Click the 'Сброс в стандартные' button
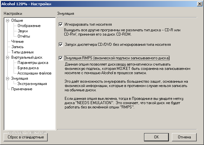This screenshot has height=145, width=204. coord(26,137)
